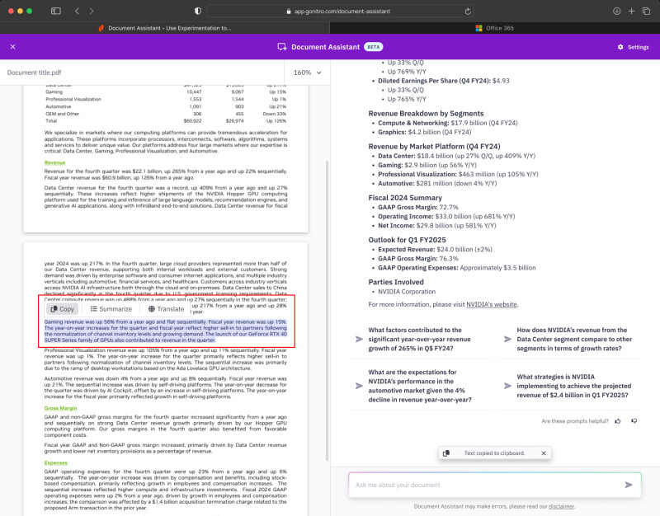Click the 'Outlook for Q1 FY2025' heading
Viewport: 660px width, 516px height.
click(407, 240)
